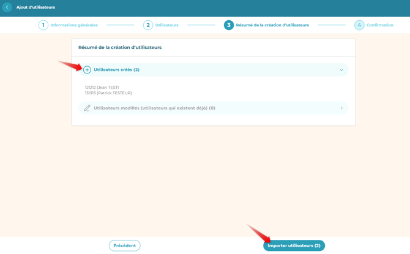The height and width of the screenshot is (254, 410).
Task: Select the step 3 circle icon
Action: coord(229,25)
